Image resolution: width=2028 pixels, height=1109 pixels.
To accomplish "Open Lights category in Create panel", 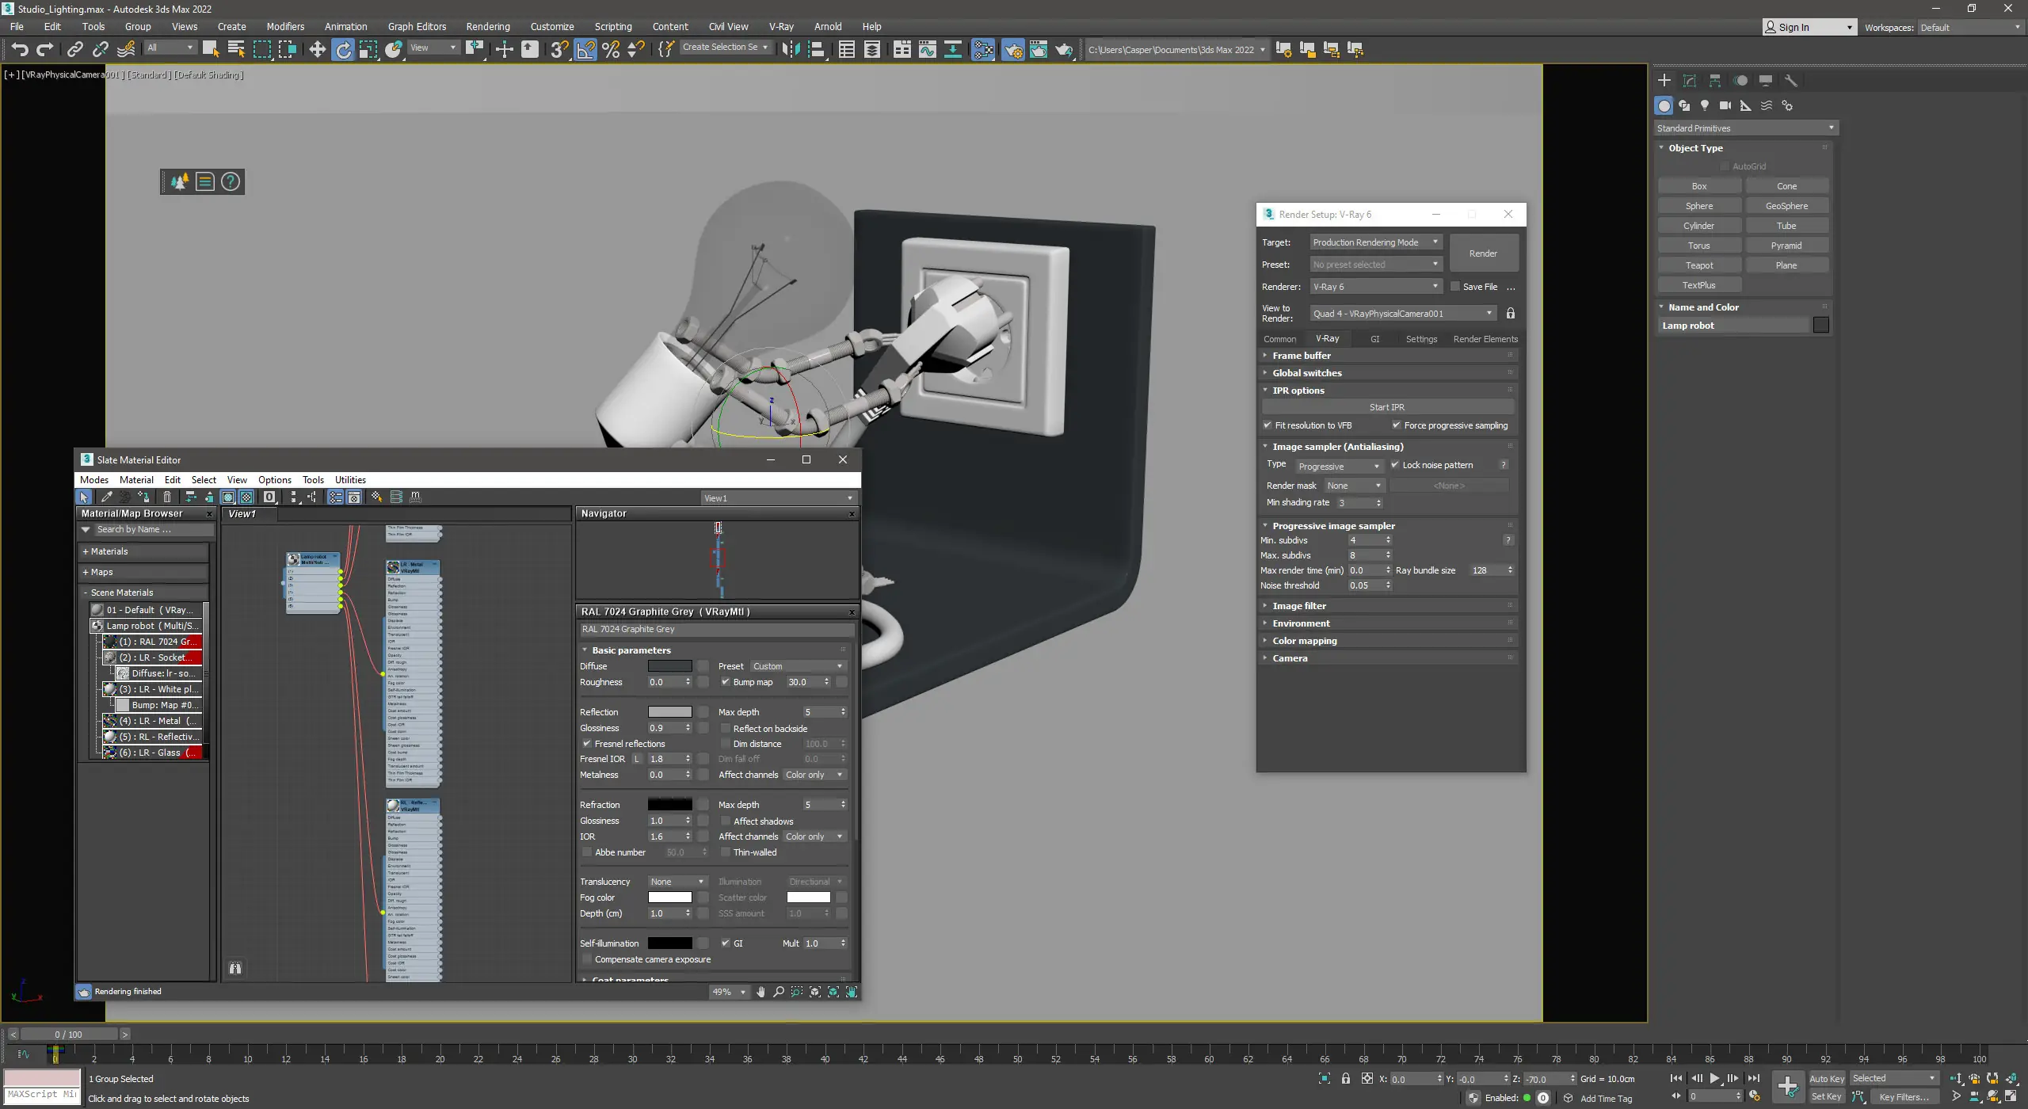I will pyautogui.click(x=1705, y=105).
